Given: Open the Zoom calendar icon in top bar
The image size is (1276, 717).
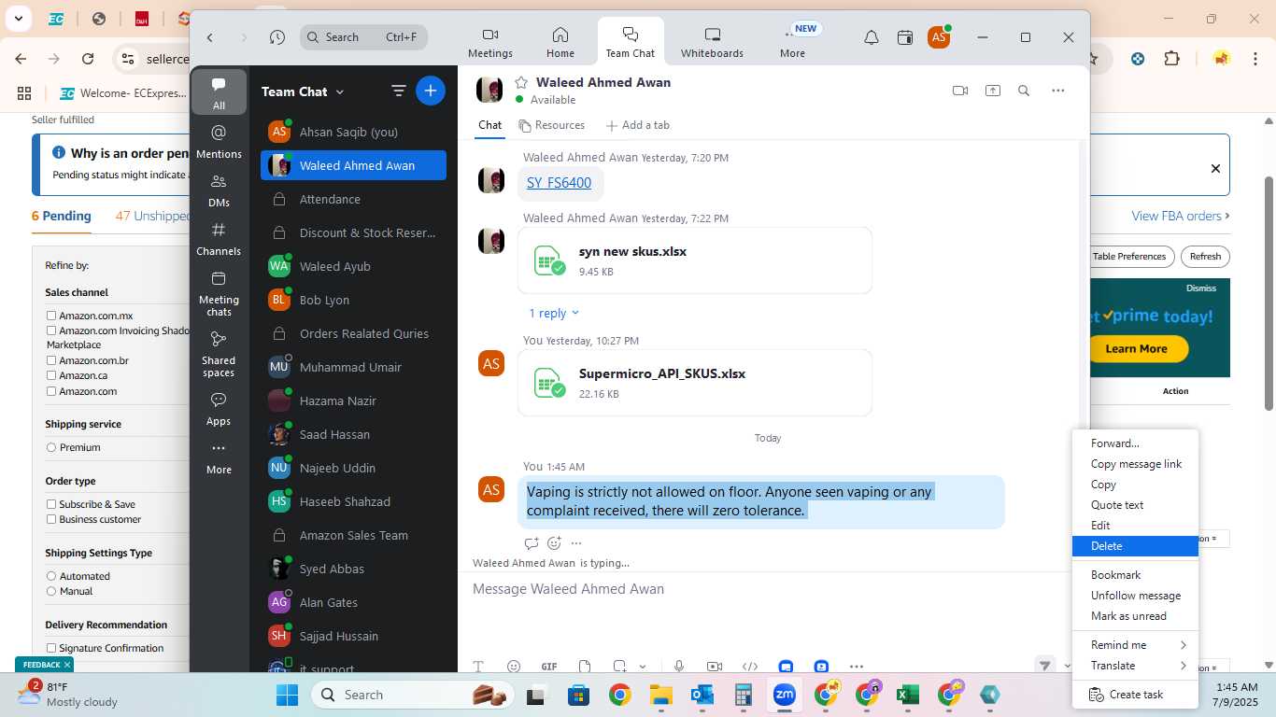Looking at the screenshot, I should pyautogui.click(x=905, y=37).
